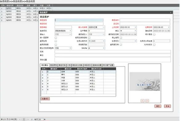Cancel the dialog with the 取消 button
The height and width of the screenshot is (121, 180).
[x=167, y=106]
